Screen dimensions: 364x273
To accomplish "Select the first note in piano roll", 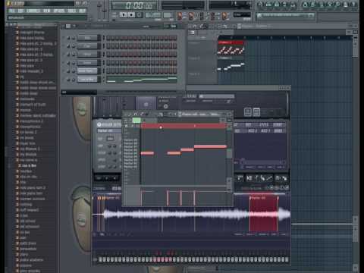I will (x=147, y=153).
